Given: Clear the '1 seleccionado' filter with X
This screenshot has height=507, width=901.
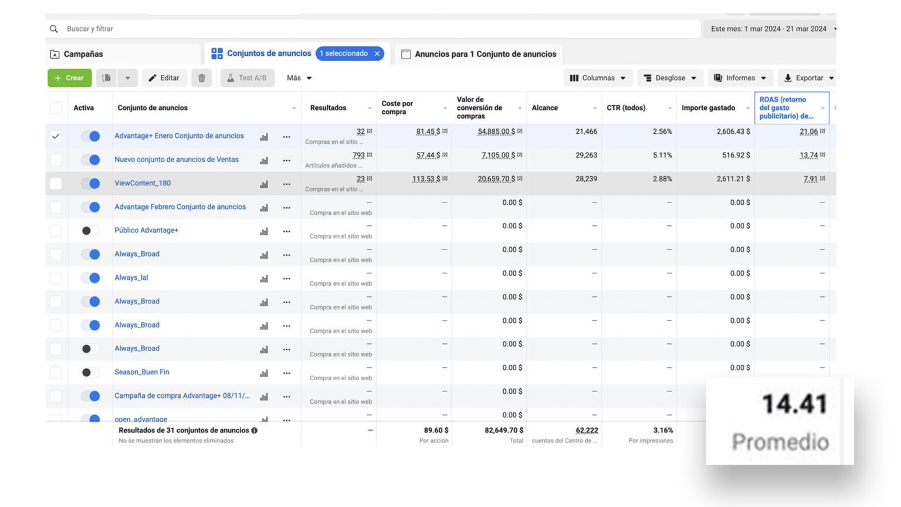Looking at the screenshot, I should pyautogui.click(x=377, y=53).
